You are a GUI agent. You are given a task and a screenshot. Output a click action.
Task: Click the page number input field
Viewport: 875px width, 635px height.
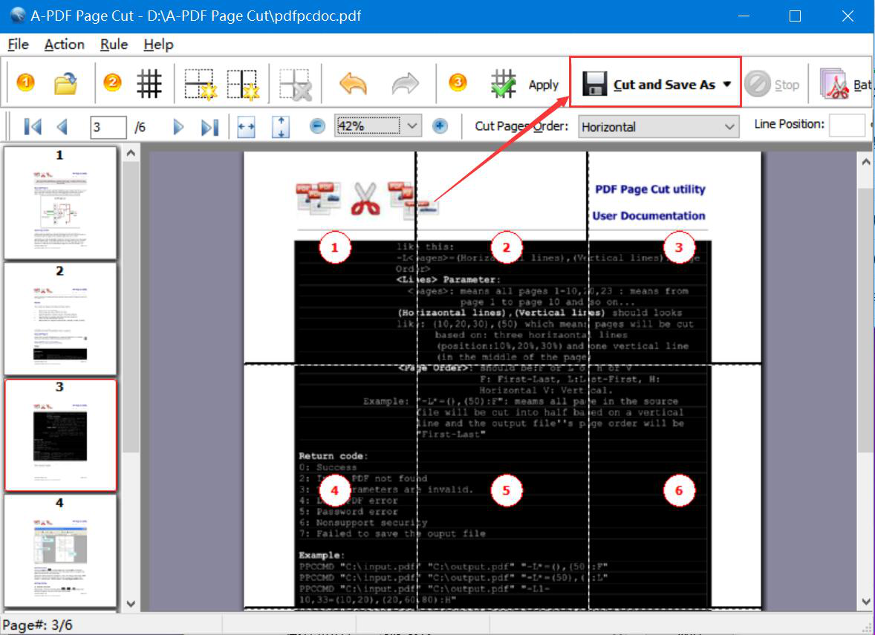pos(108,127)
